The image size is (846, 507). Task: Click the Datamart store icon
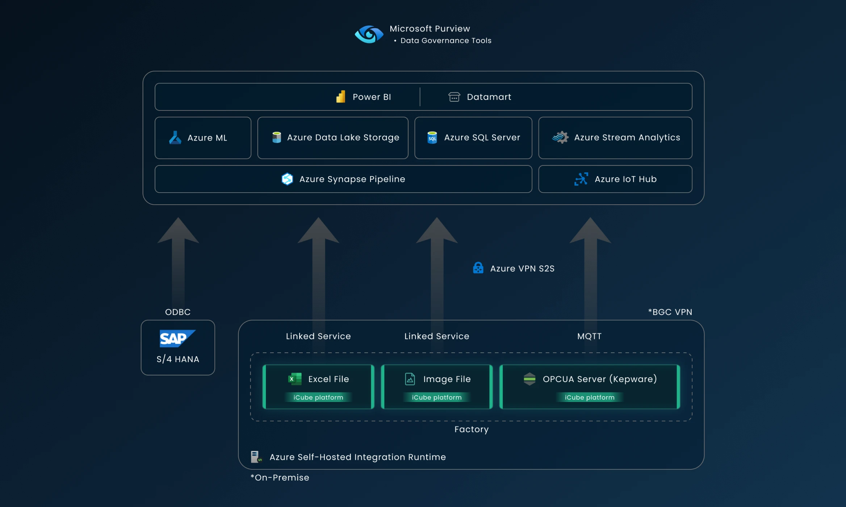pyautogui.click(x=454, y=97)
